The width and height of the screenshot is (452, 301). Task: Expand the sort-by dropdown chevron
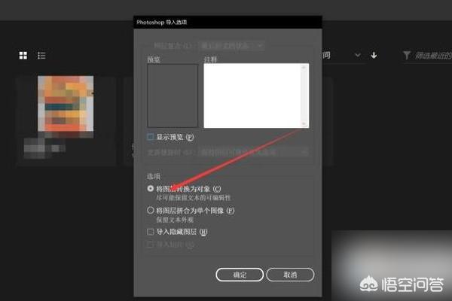357,56
